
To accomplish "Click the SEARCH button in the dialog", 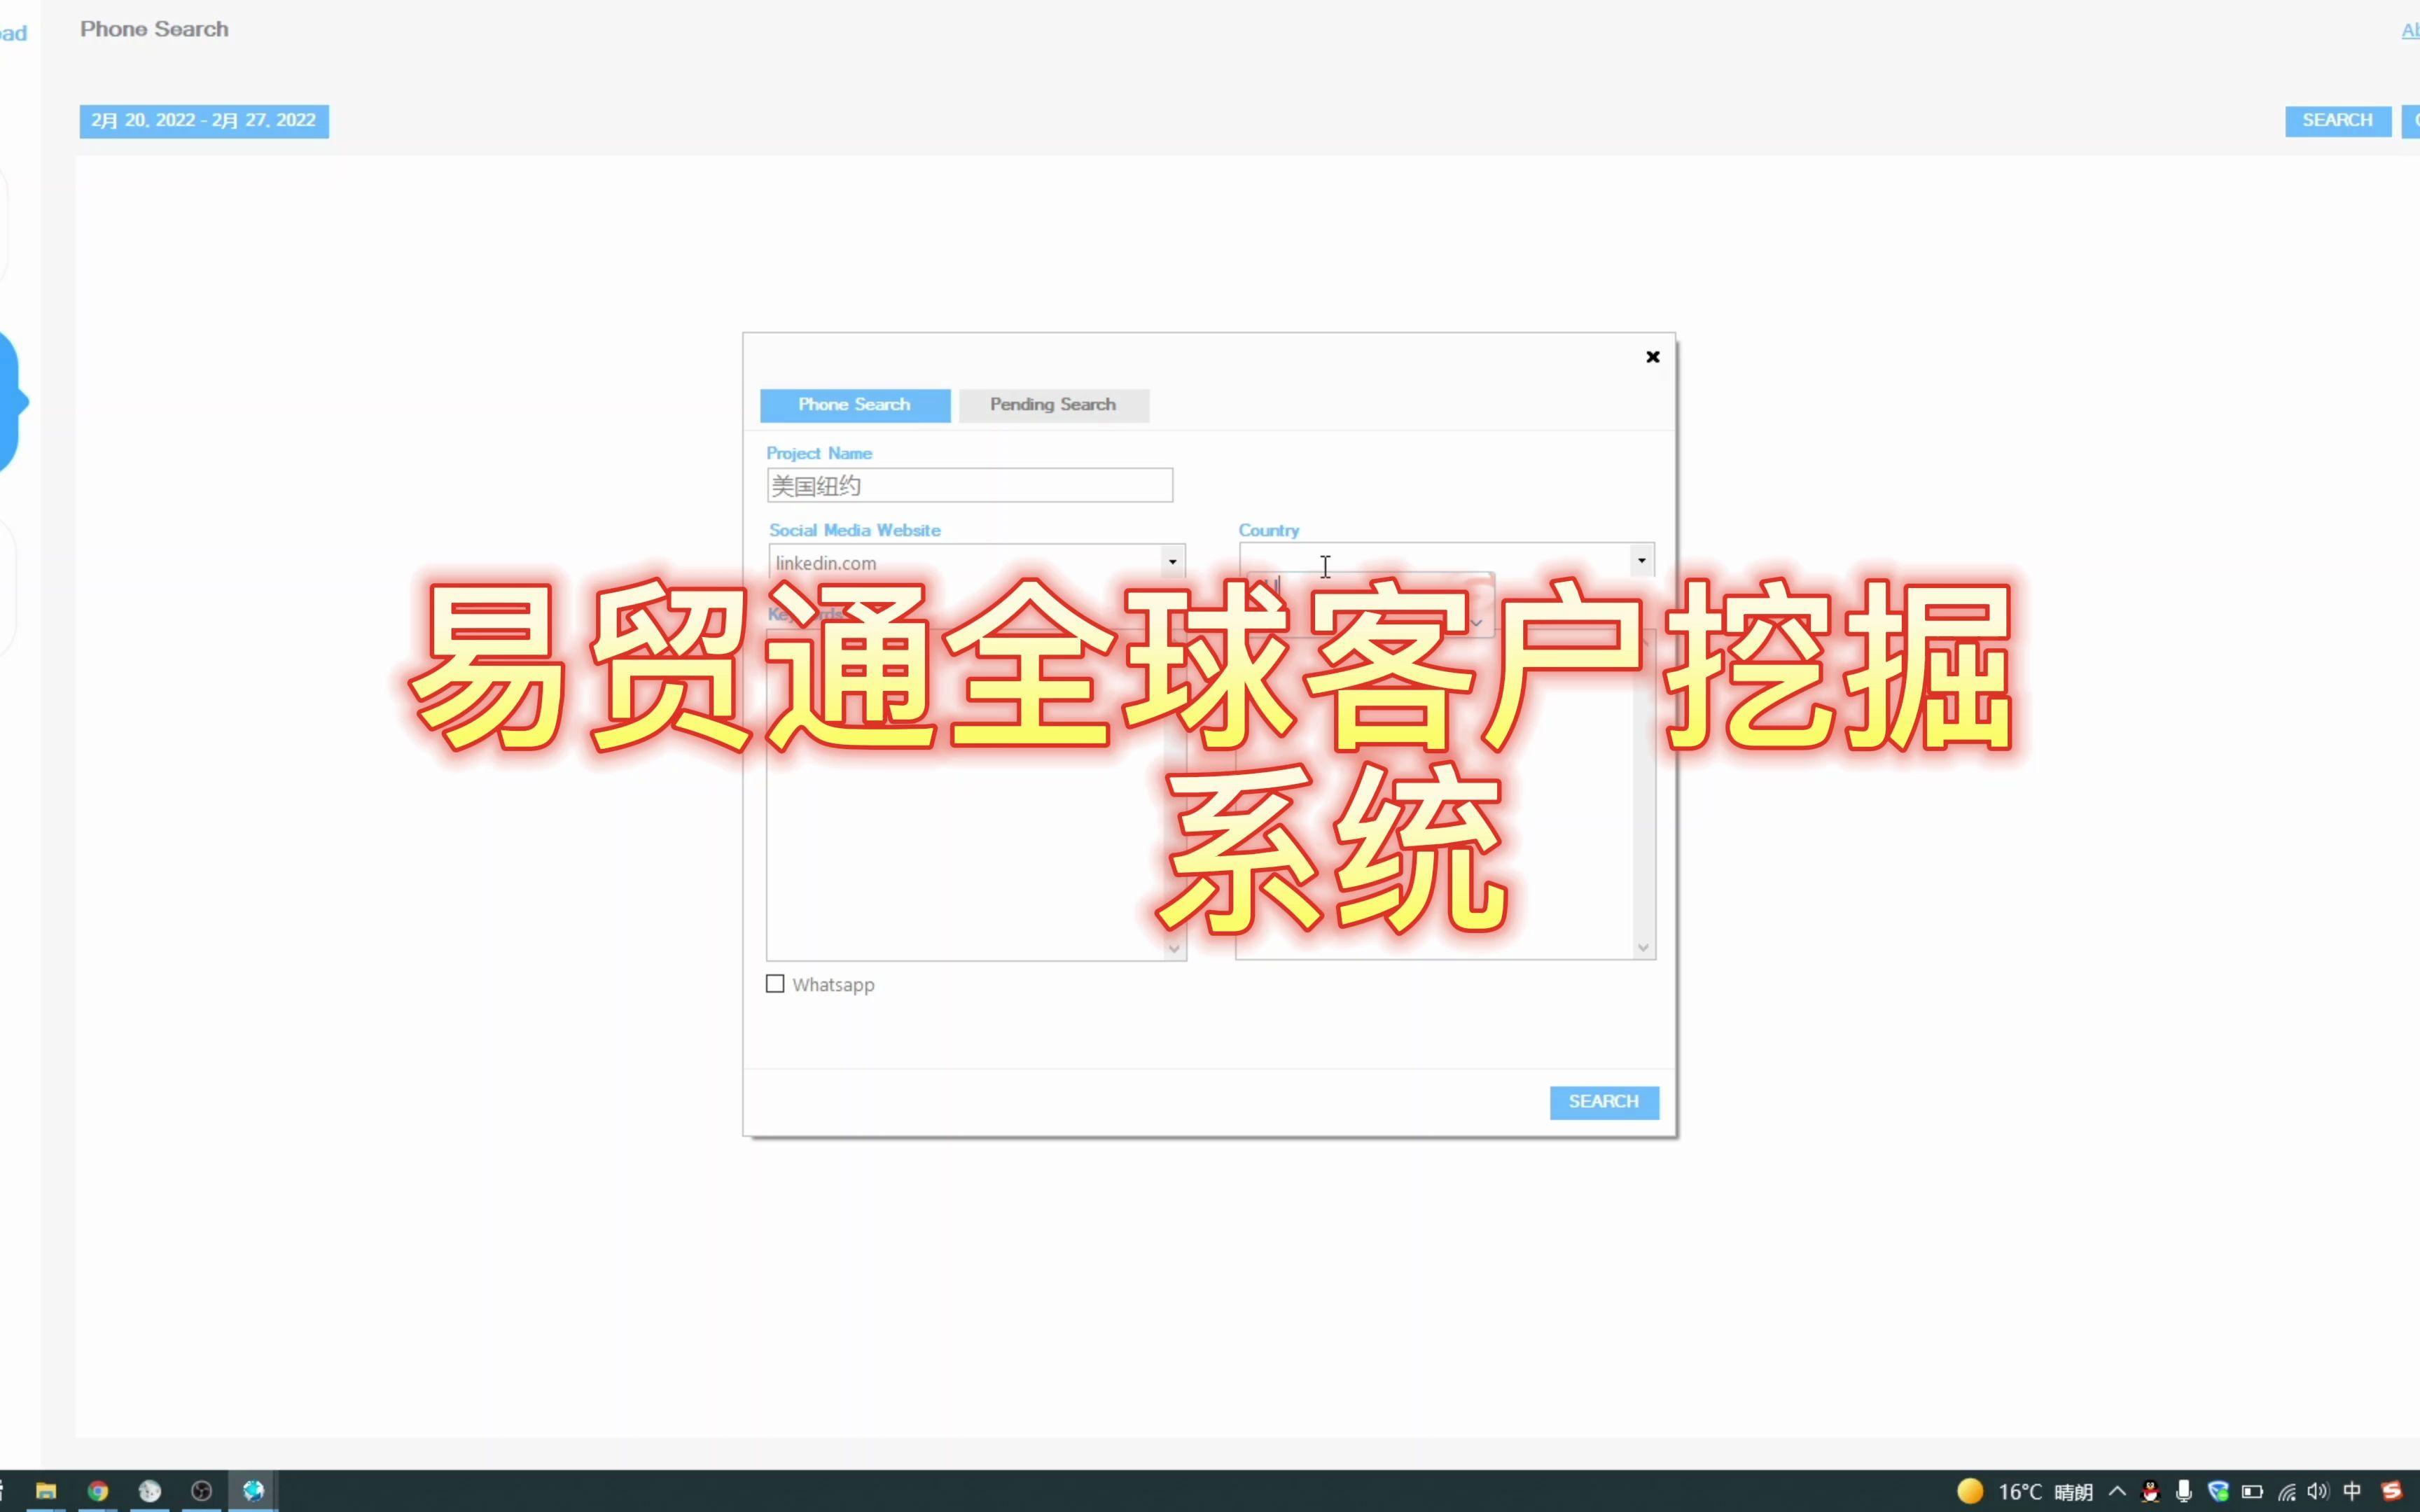I will tap(1603, 1101).
